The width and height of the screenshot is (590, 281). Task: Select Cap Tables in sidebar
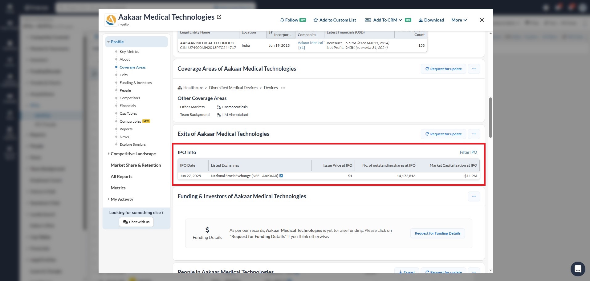click(x=128, y=113)
